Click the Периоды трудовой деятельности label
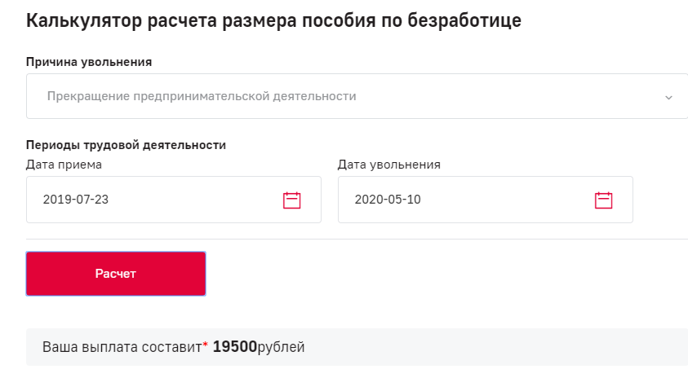The width and height of the screenshot is (688, 378). coord(126,145)
